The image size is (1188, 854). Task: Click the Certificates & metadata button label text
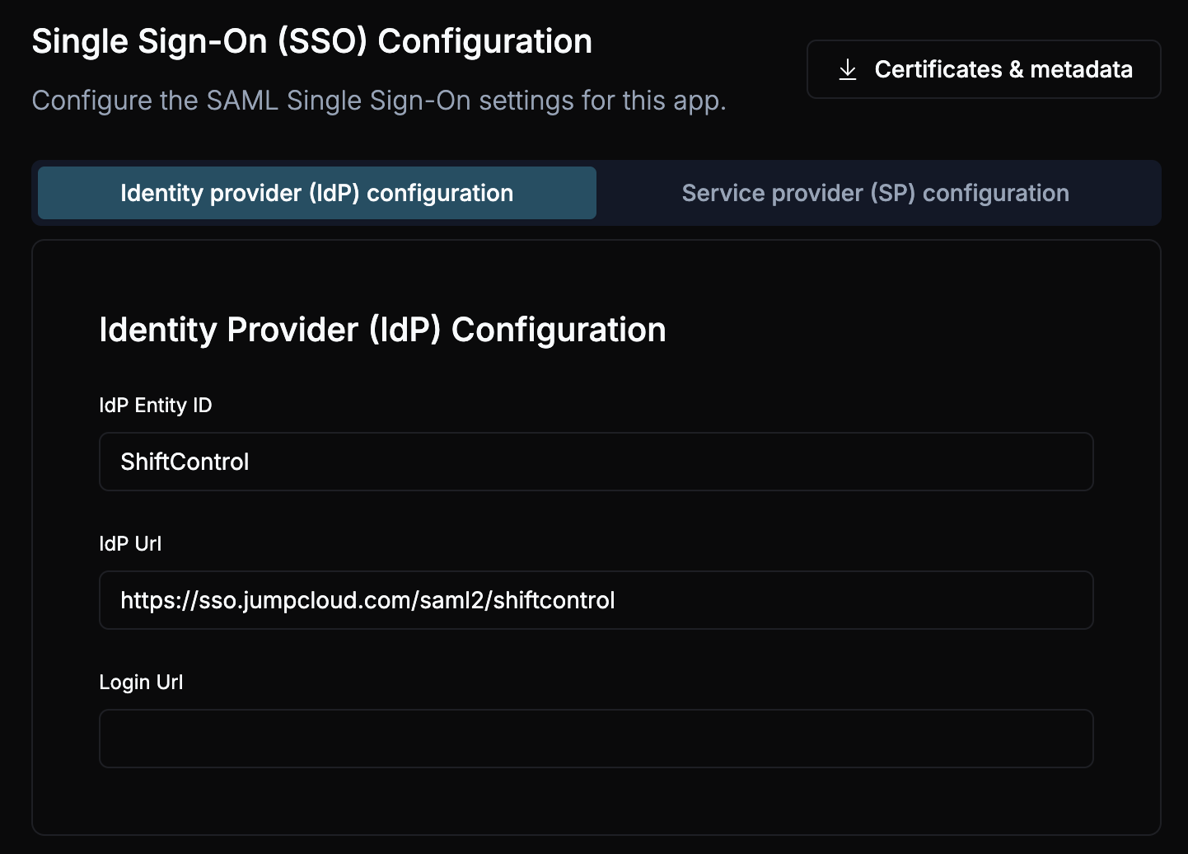coord(1005,69)
